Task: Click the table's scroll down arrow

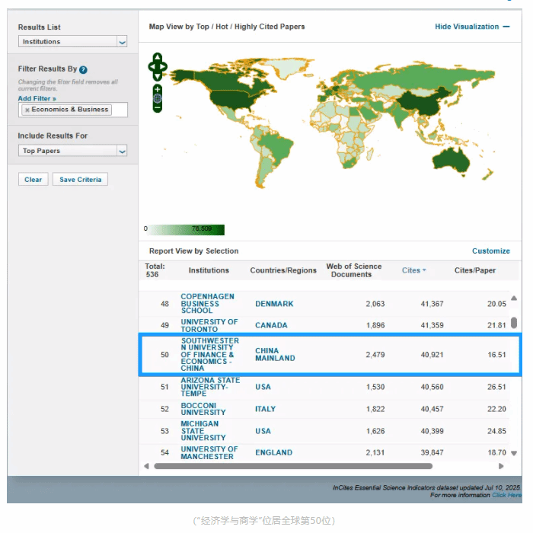Action: click(x=514, y=456)
